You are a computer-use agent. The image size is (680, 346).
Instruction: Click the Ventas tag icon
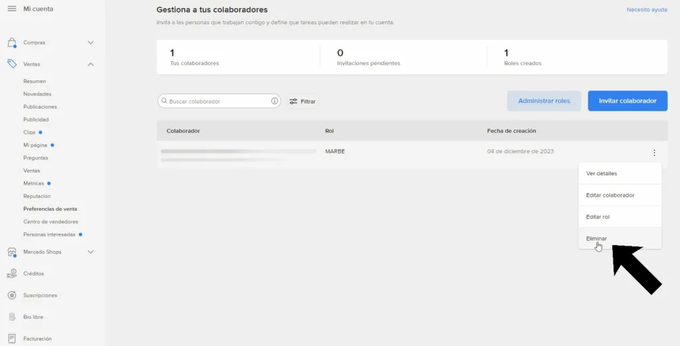coord(12,64)
